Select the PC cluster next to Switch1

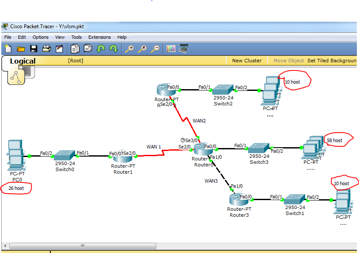click(342, 202)
